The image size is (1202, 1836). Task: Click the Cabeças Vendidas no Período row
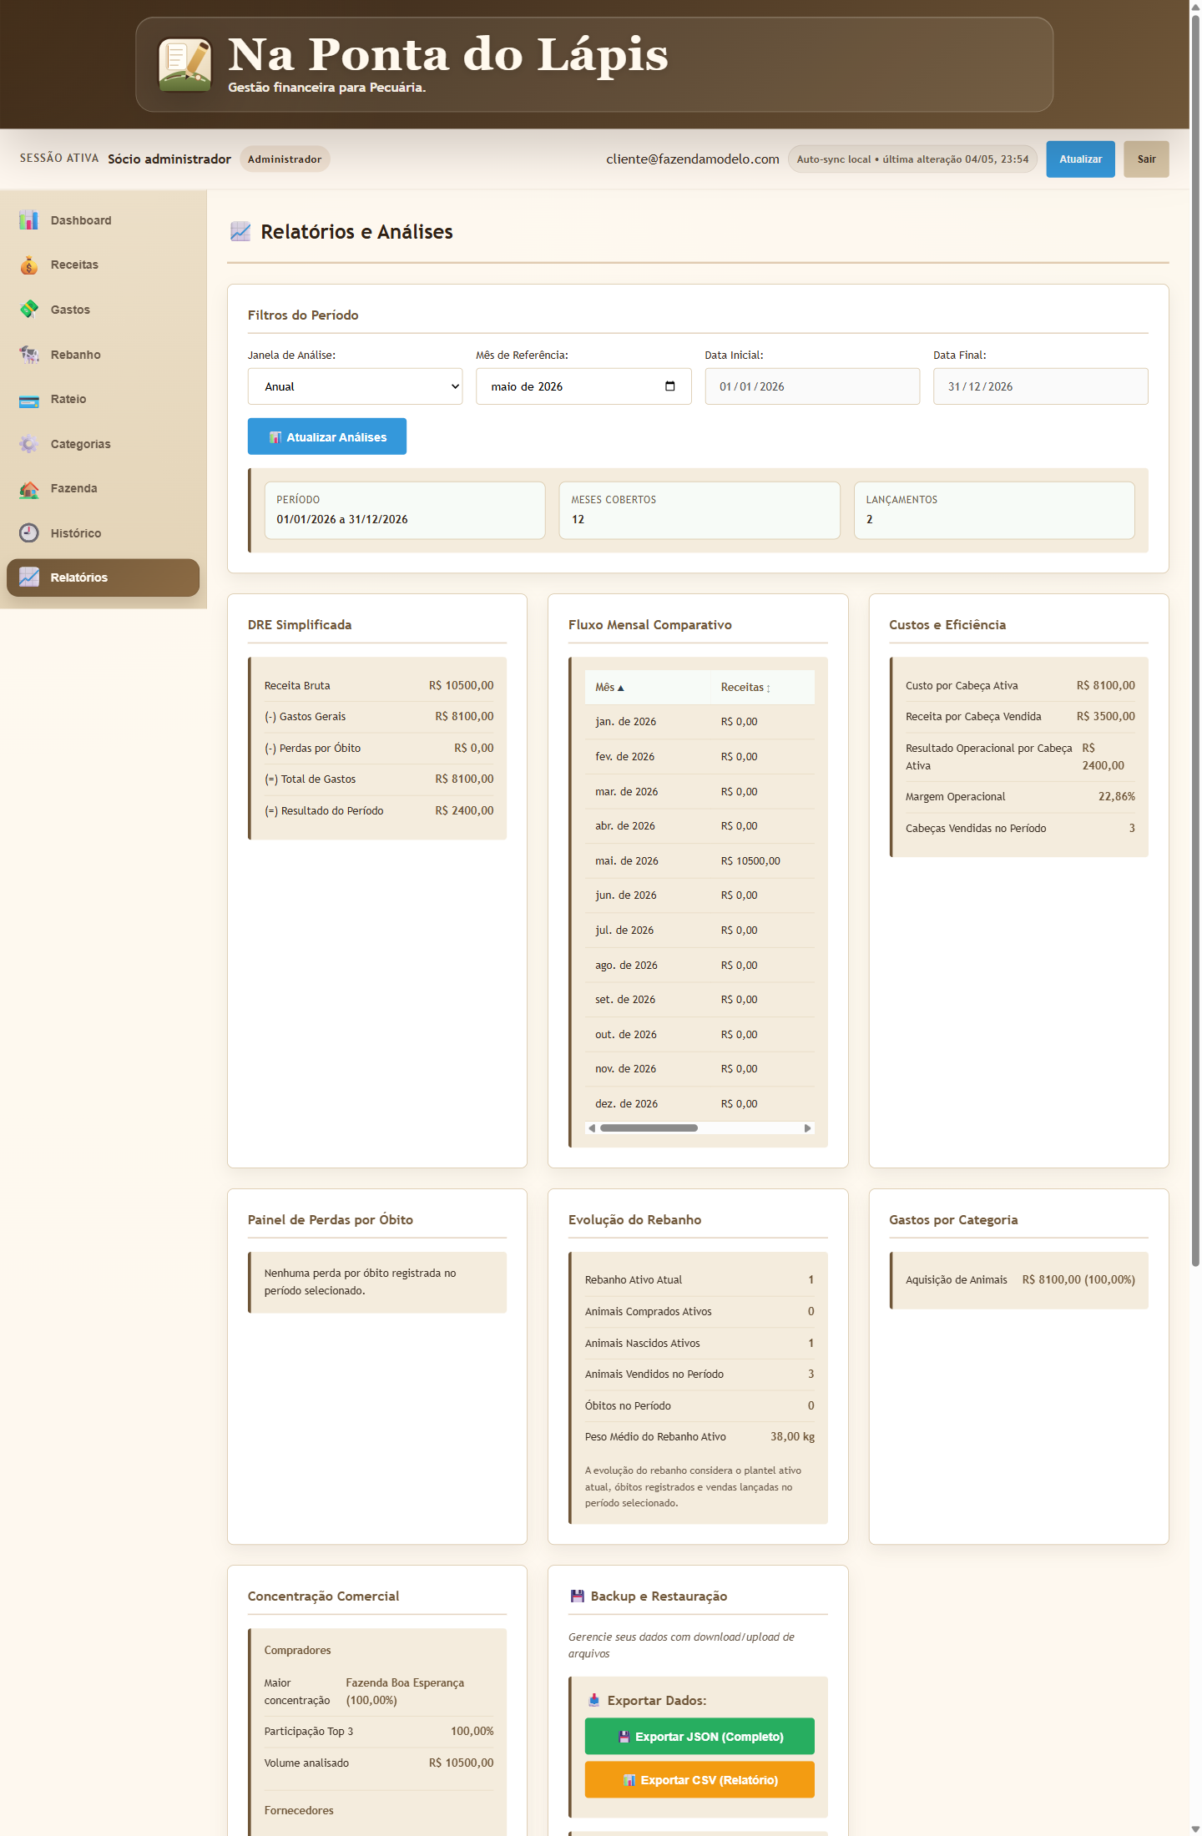click(1020, 828)
